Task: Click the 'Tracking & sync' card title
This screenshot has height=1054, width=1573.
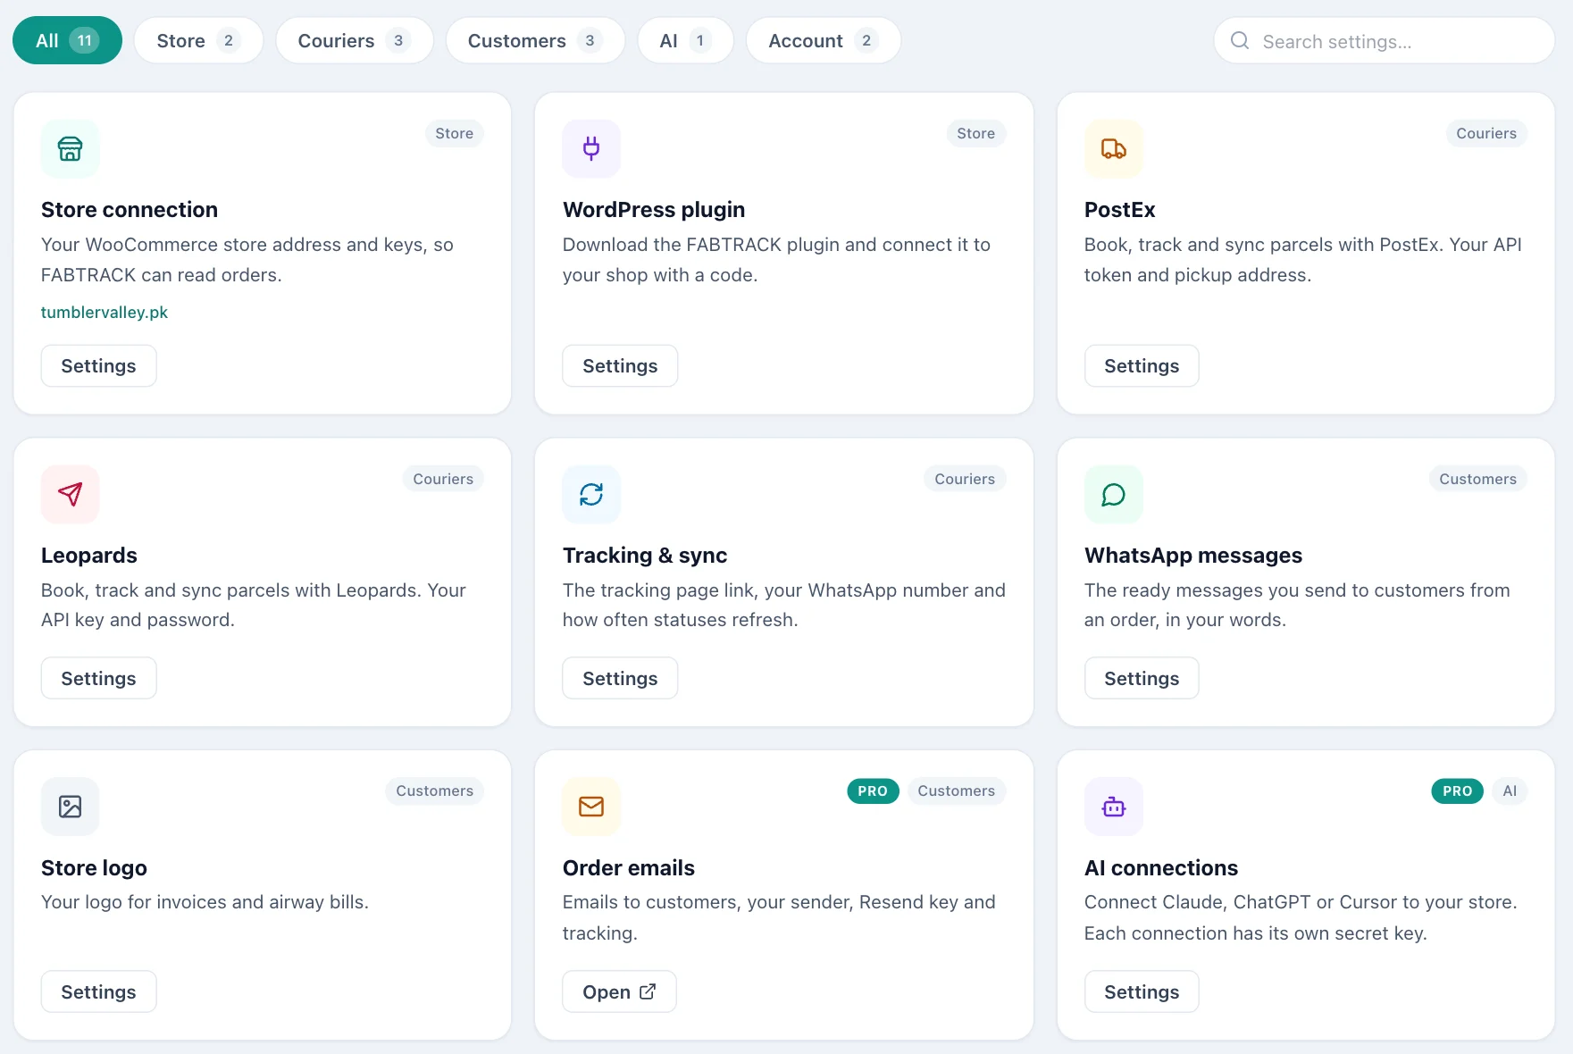Action: 645,556
